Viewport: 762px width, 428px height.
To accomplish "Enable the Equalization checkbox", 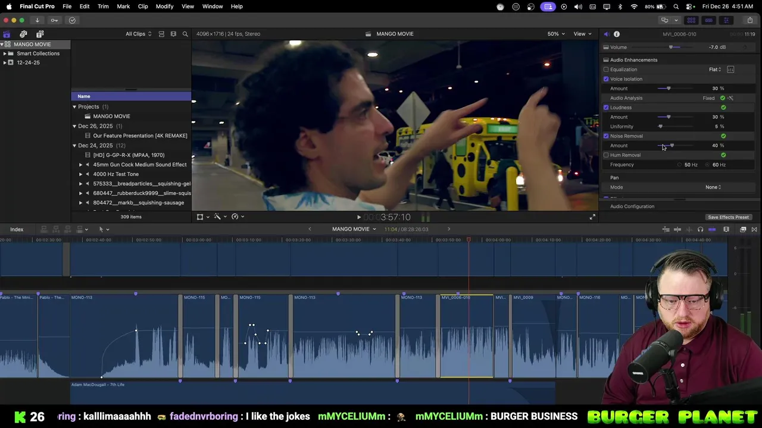I will [x=606, y=70].
